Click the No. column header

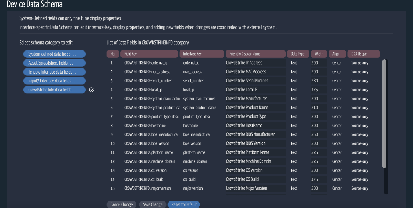[x=113, y=54]
